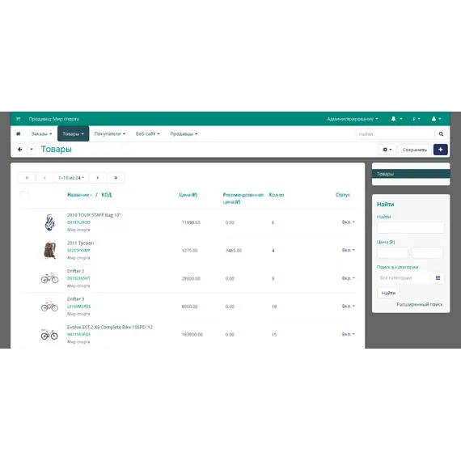Sort by Цена column header
The width and height of the screenshot is (461, 461).
[x=188, y=195]
